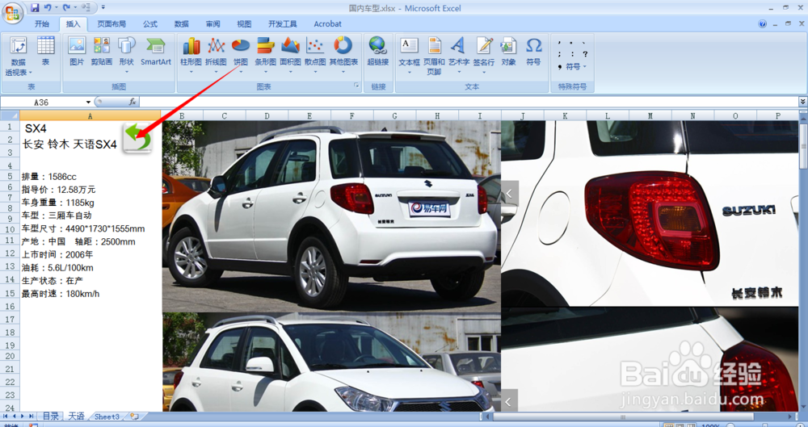Switch to the 视图 tab
Viewport: 808px width, 427px height.
244,23
